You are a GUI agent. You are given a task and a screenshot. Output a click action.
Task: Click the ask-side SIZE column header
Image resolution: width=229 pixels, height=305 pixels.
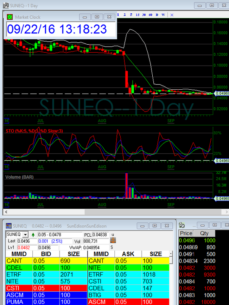[x=156, y=254]
